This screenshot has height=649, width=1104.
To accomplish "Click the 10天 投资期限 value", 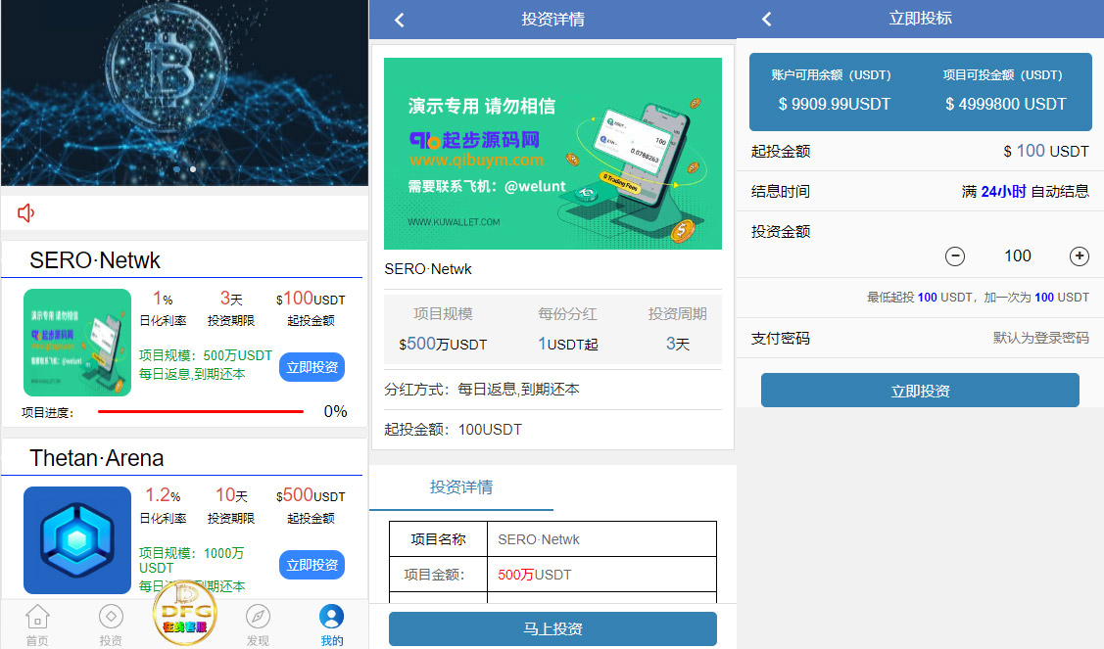I will [x=231, y=495].
